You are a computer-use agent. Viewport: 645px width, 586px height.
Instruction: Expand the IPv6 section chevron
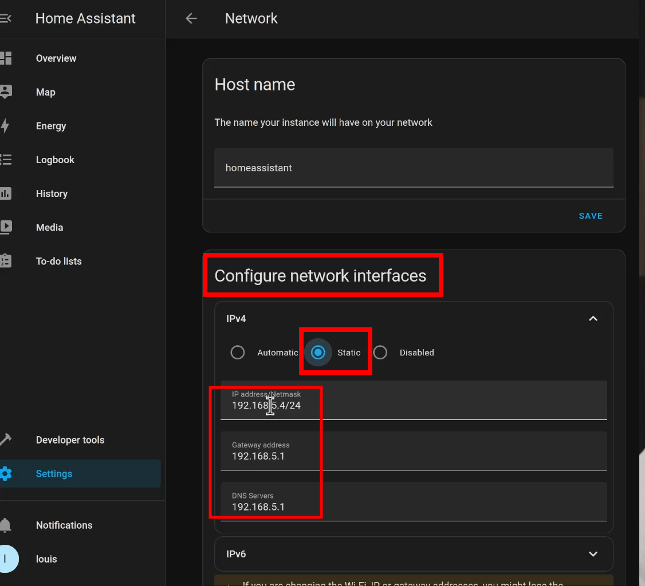[x=593, y=554]
